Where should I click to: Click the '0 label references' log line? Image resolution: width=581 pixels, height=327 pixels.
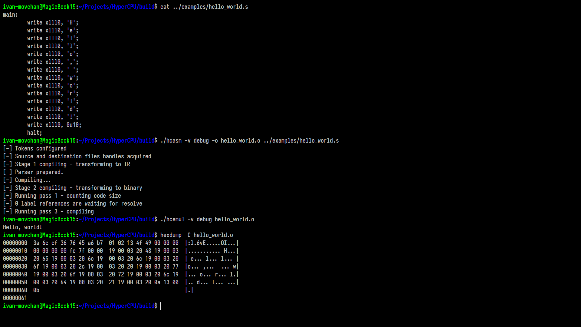(78, 203)
